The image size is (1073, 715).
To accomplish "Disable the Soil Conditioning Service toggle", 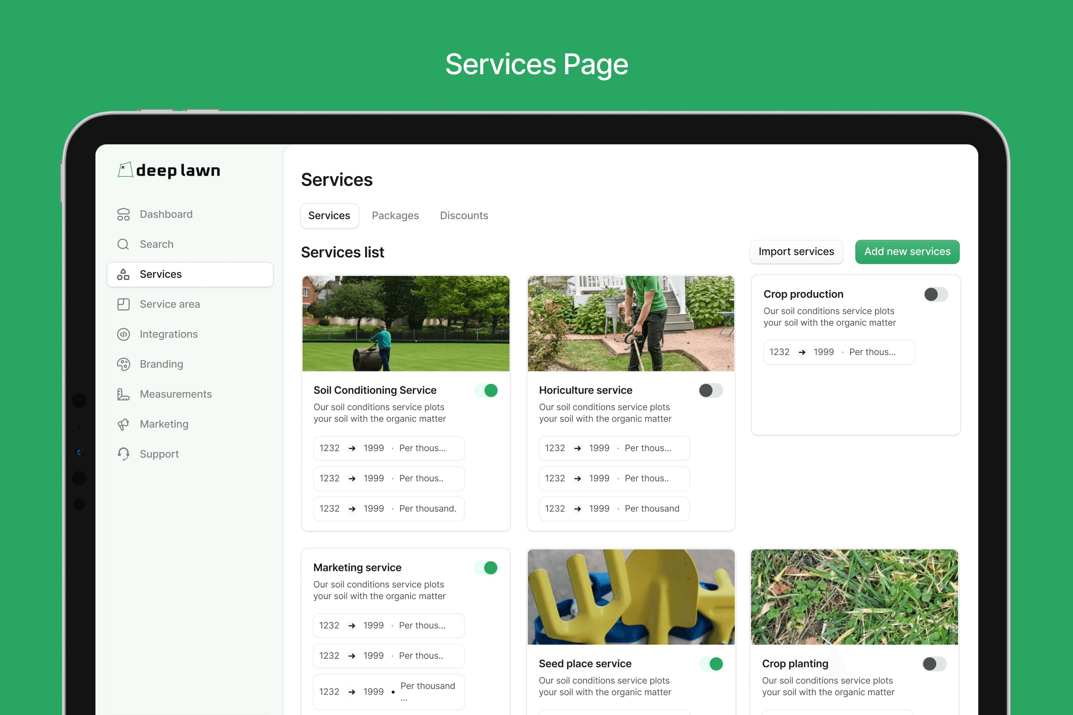I will tap(486, 390).
